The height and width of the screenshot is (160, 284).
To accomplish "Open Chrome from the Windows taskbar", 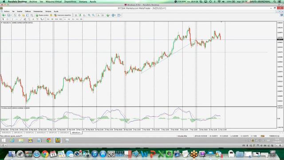I will coord(48,140).
